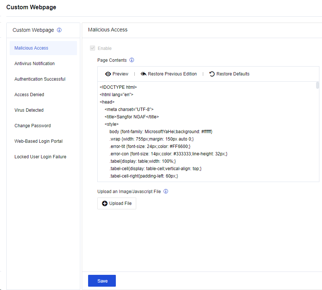
Task: Click the Preview eye icon
Action: (108, 74)
